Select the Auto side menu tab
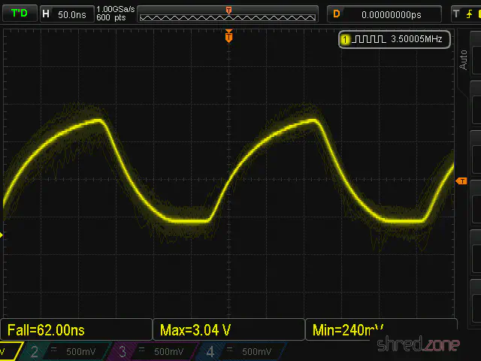This screenshot has width=481, height=361. (464, 59)
